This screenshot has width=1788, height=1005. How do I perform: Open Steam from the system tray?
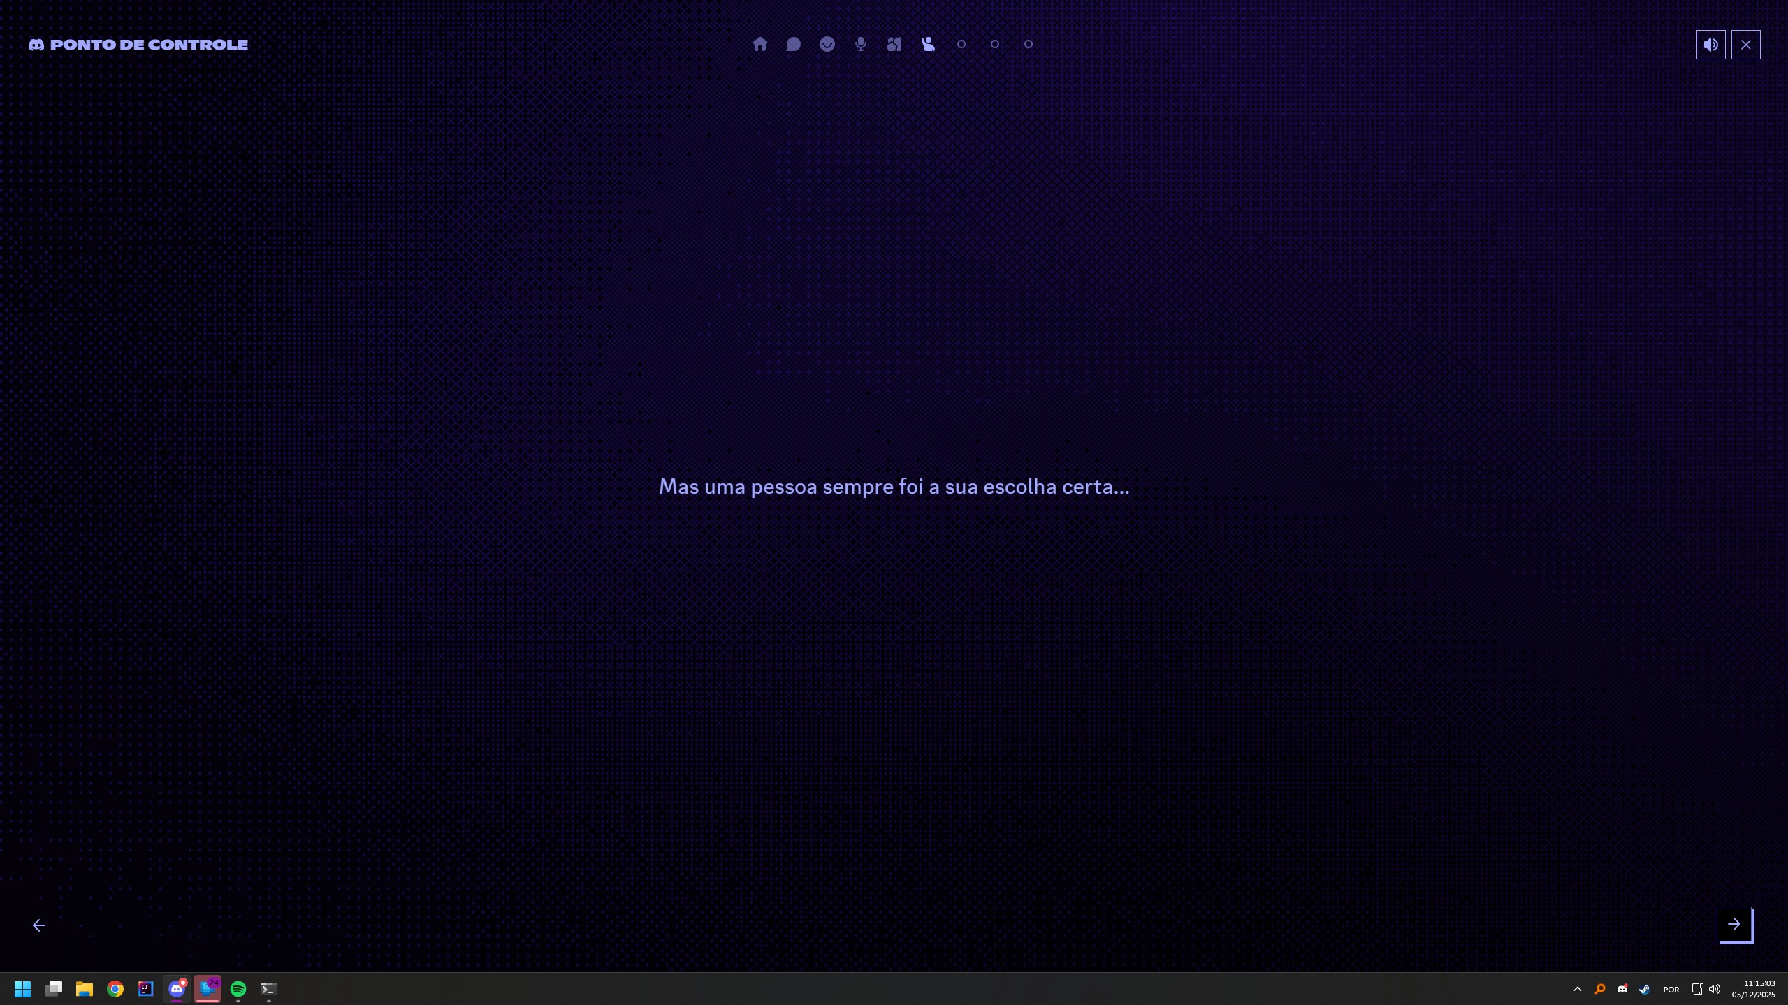(1645, 988)
